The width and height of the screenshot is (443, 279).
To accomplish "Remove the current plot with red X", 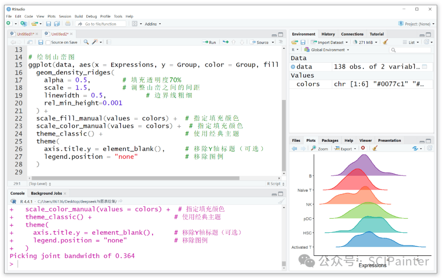I will 363,148.
